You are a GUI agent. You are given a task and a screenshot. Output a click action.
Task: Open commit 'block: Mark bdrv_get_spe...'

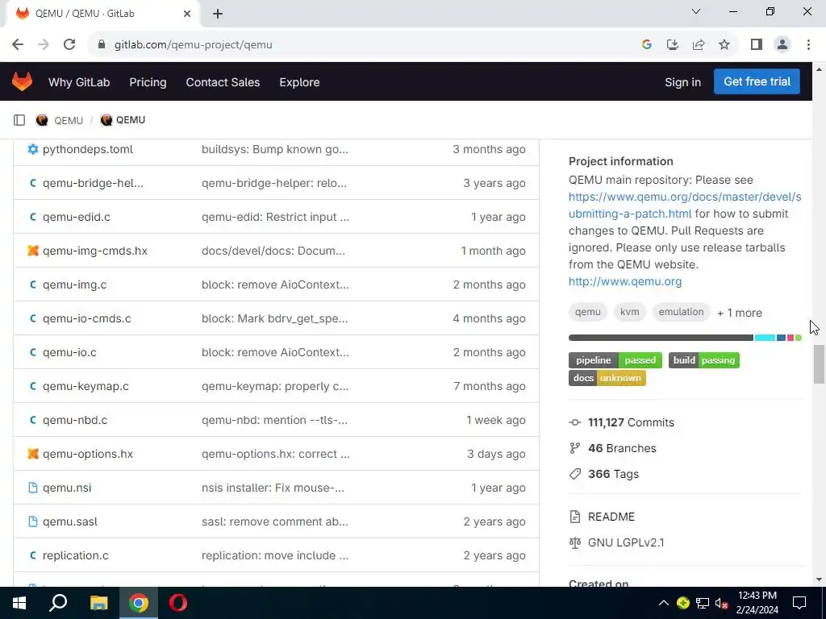[x=274, y=318]
